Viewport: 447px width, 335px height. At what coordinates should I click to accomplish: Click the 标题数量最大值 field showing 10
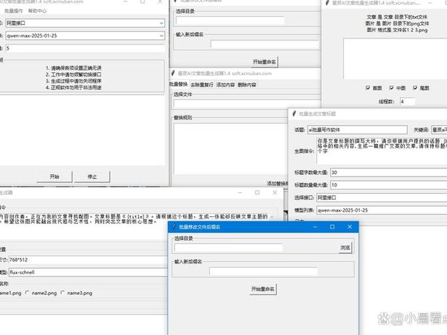click(x=388, y=185)
